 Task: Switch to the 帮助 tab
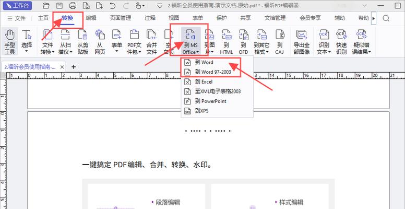[363, 18]
